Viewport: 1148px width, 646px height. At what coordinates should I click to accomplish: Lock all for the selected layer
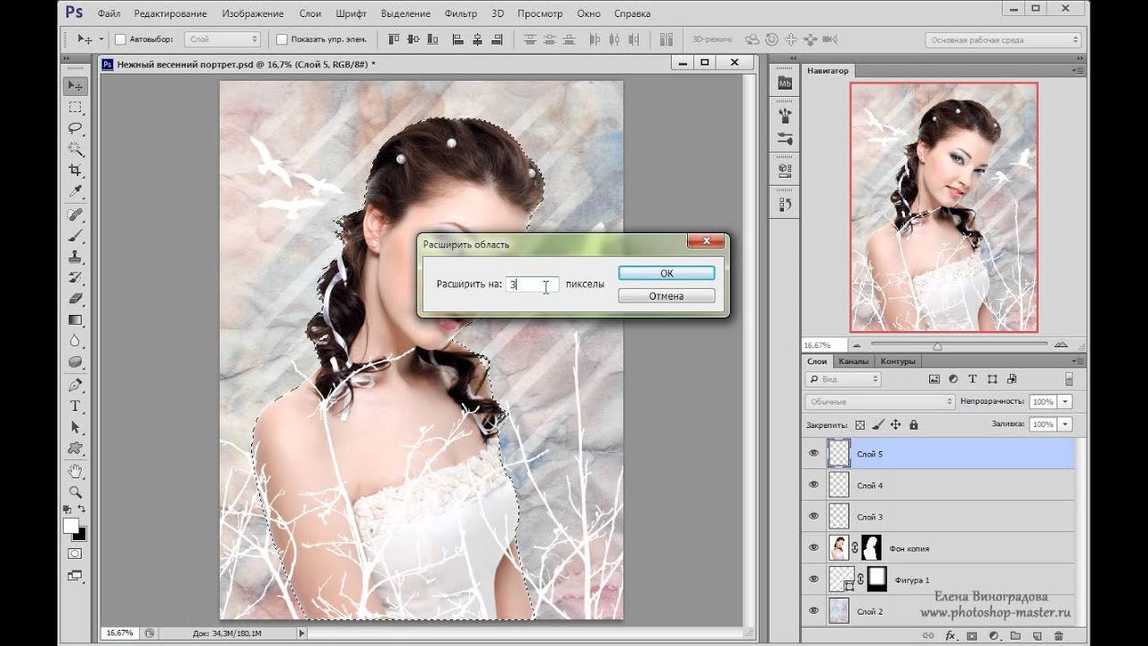click(914, 424)
